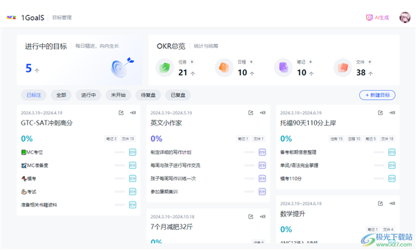Edit the 数学提升 goal card
This screenshot has width=416, height=250.
point(381,204)
